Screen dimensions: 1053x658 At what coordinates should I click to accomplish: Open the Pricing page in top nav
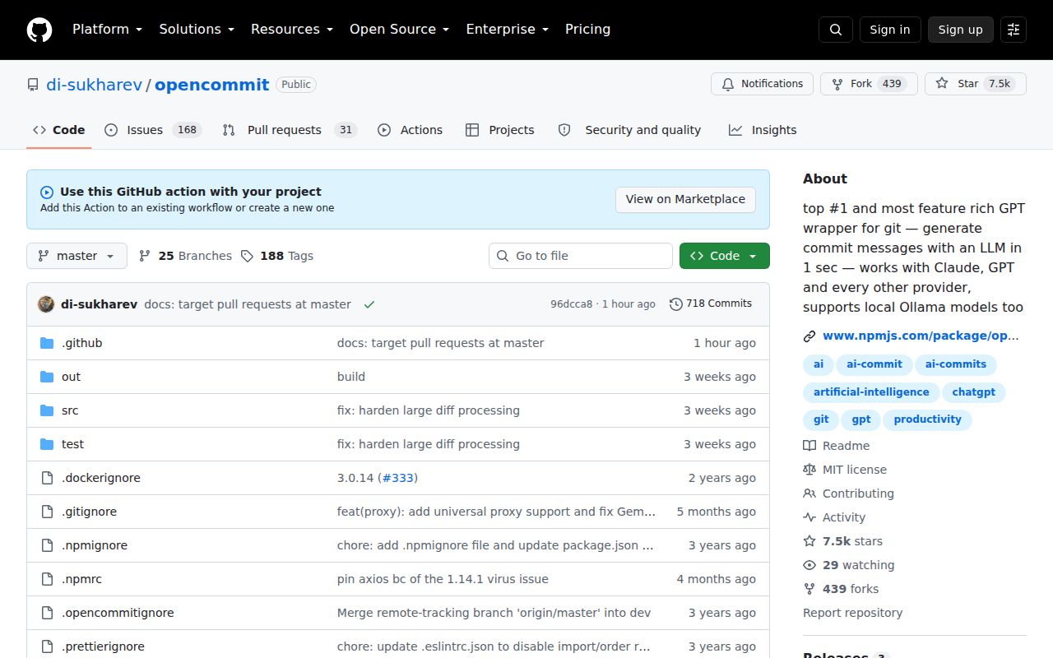(x=587, y=30)
